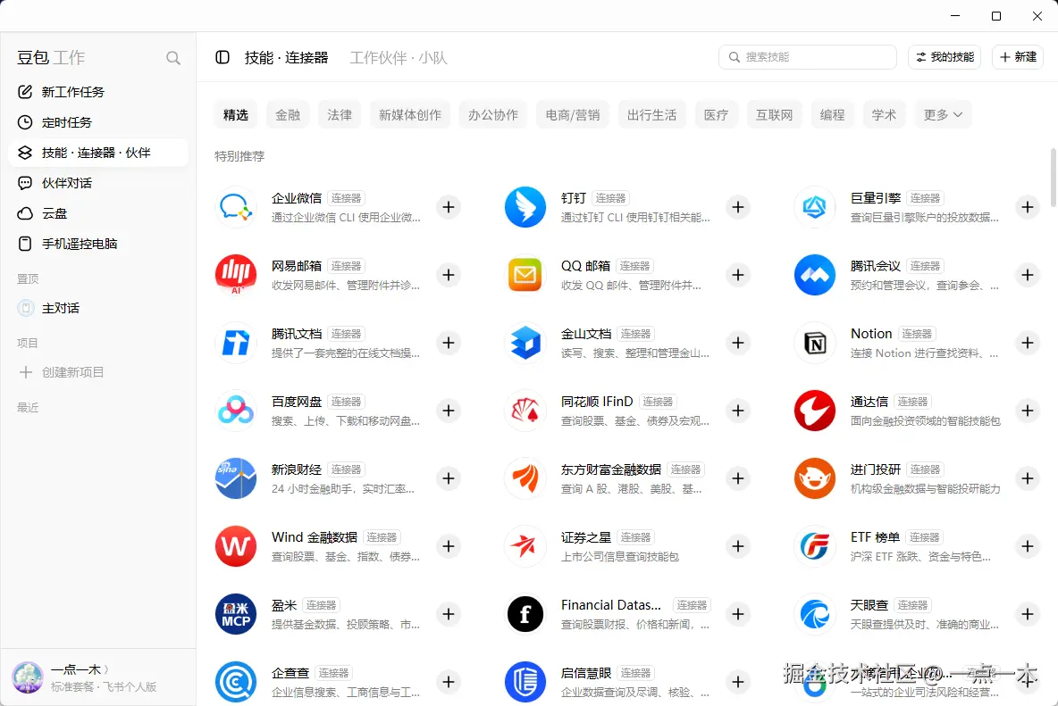Image resolution: width=1058 pixels, height=706 pixels.
Task: Click the 巨量引擎 connector icon
Action: coord(814,207)
